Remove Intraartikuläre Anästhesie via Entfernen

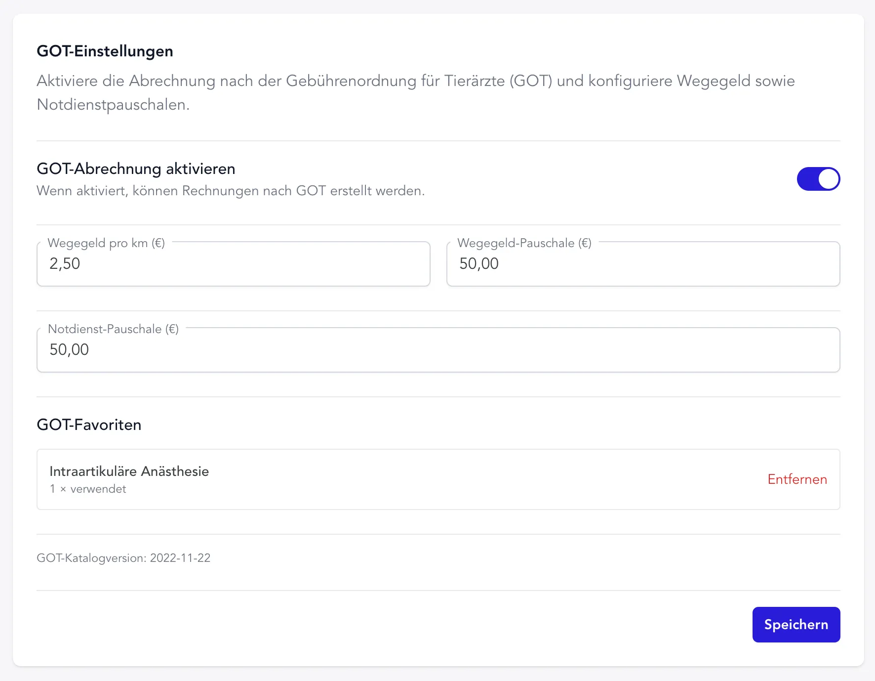coord(797,479)
